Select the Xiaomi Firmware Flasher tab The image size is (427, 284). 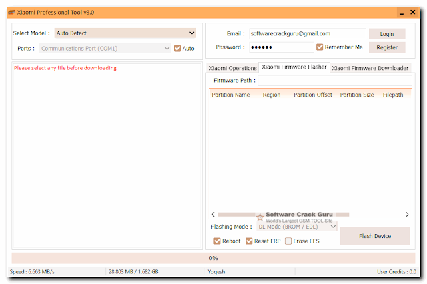[294, 67]
